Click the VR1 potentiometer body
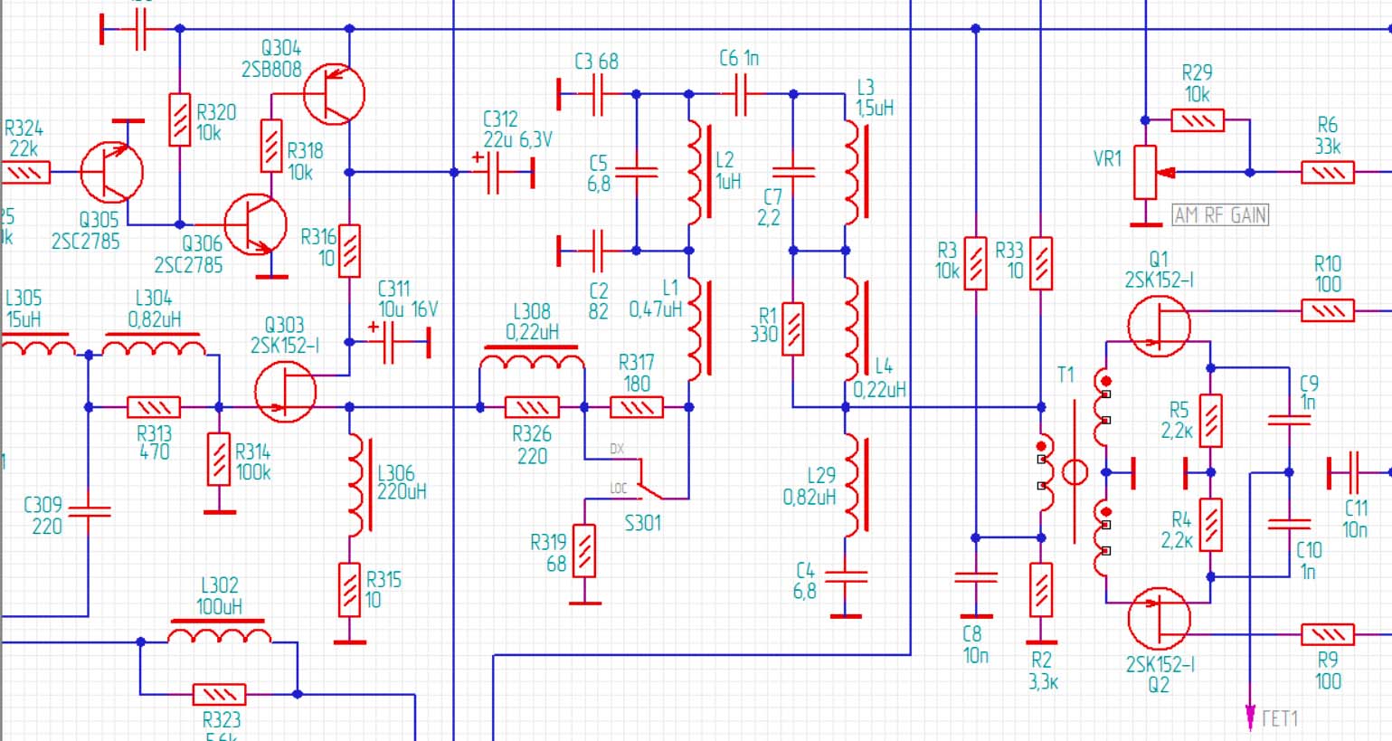The width and height of the screenshot is (1392, 741). point(1145,172)
